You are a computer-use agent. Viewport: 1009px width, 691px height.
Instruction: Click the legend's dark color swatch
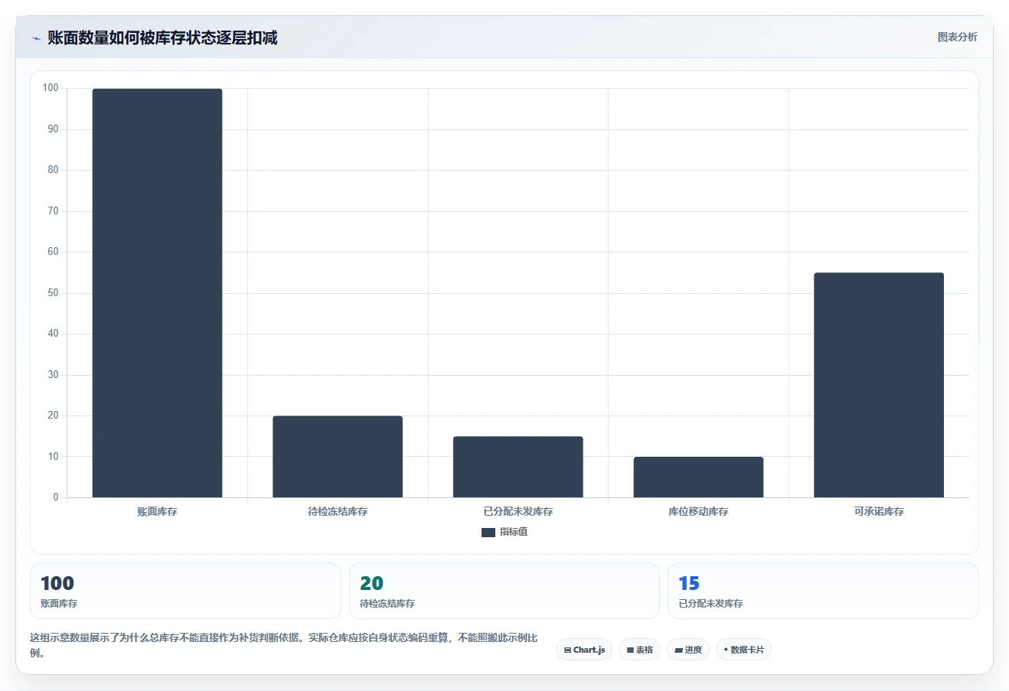[488, 533]
